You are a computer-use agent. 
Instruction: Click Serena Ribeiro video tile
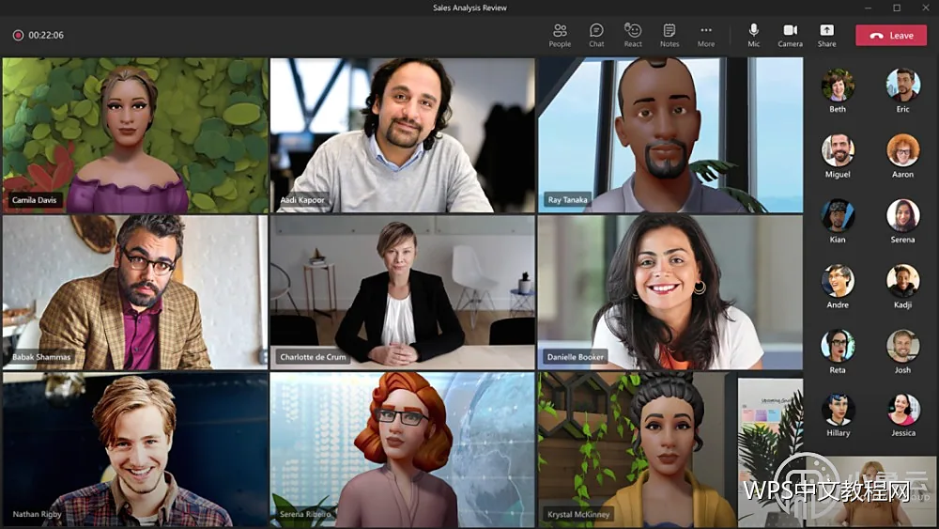coord(403,449)
